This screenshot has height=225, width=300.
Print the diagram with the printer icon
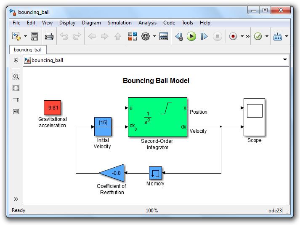click(x=49, y=36)
